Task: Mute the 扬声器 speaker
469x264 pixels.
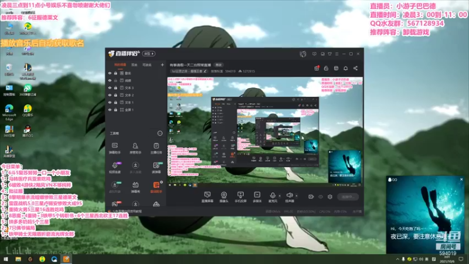Action: (289, 197)
